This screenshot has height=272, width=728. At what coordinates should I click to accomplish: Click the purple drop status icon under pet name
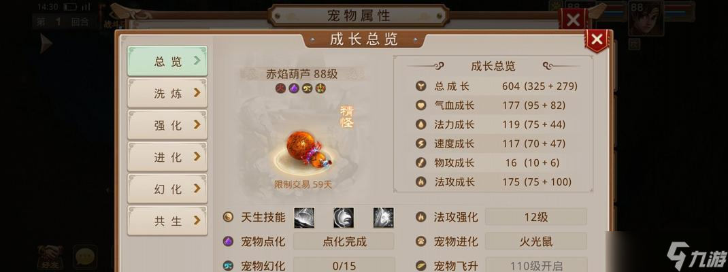point(293,88)
